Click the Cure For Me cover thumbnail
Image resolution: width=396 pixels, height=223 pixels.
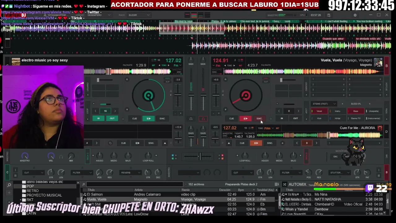pos(380,128)
